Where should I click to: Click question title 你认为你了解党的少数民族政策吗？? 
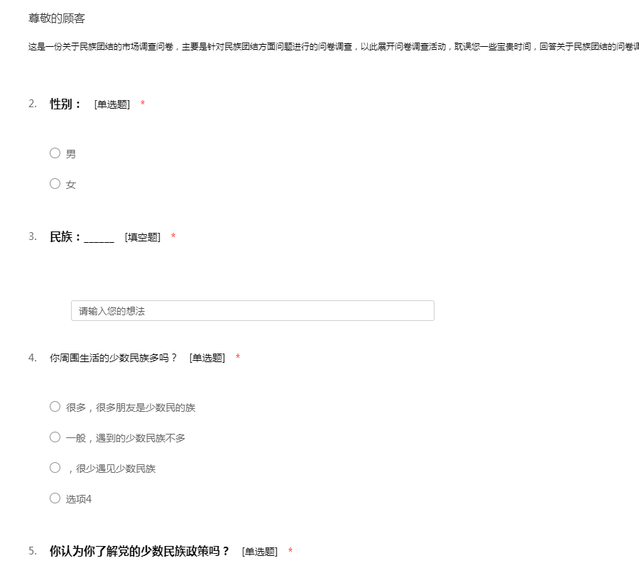click(139, 551)
